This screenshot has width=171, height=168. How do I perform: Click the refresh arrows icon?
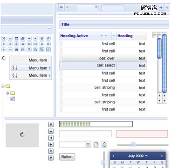coord(48,38)
